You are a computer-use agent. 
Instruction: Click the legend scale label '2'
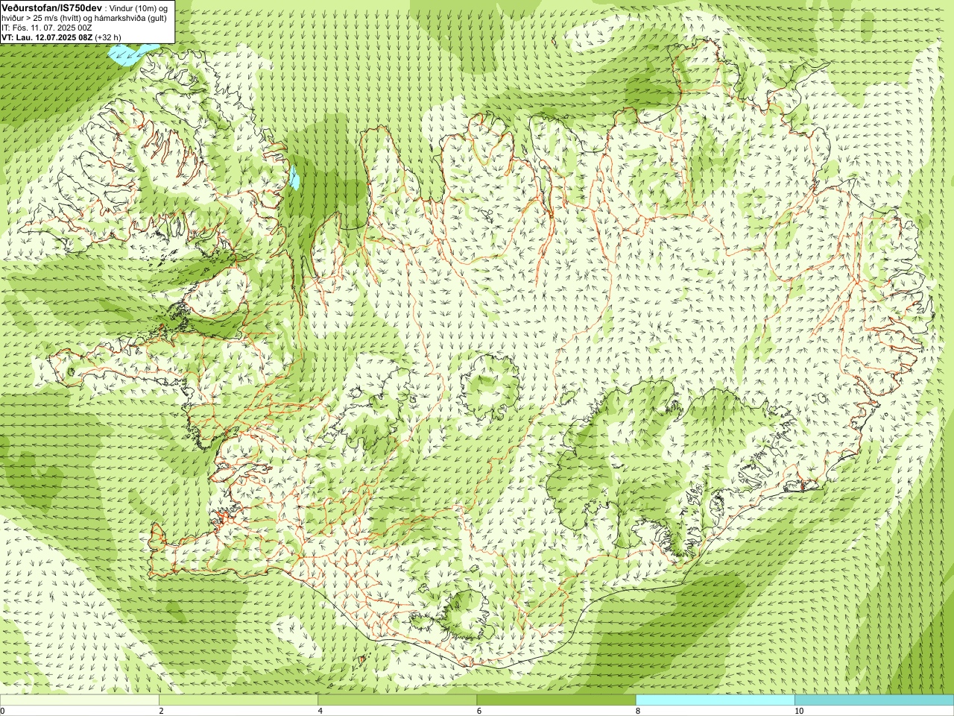tap(161, 711)
